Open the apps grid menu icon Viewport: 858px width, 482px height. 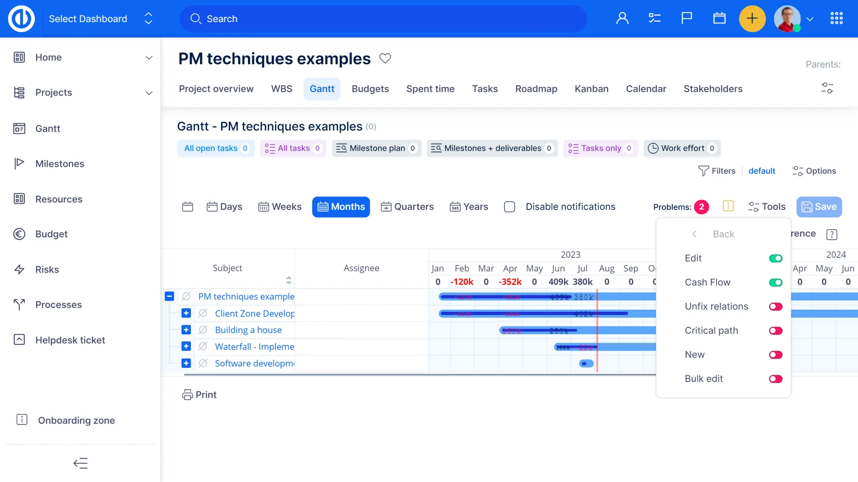pyautogui.click(x=837, y=18)
